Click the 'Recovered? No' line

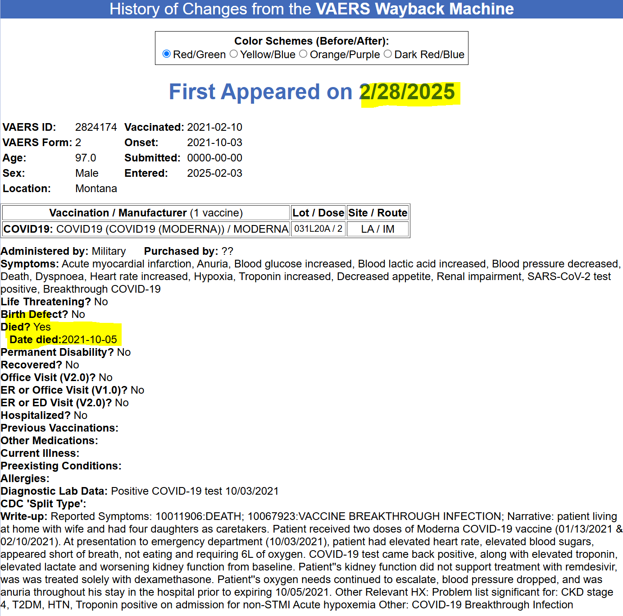point(40,365)
